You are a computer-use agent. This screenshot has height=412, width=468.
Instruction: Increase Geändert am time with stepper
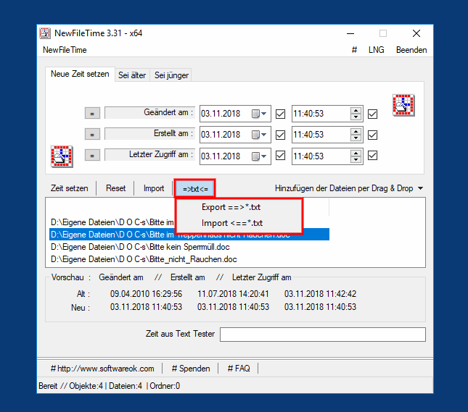click(356, 111)
